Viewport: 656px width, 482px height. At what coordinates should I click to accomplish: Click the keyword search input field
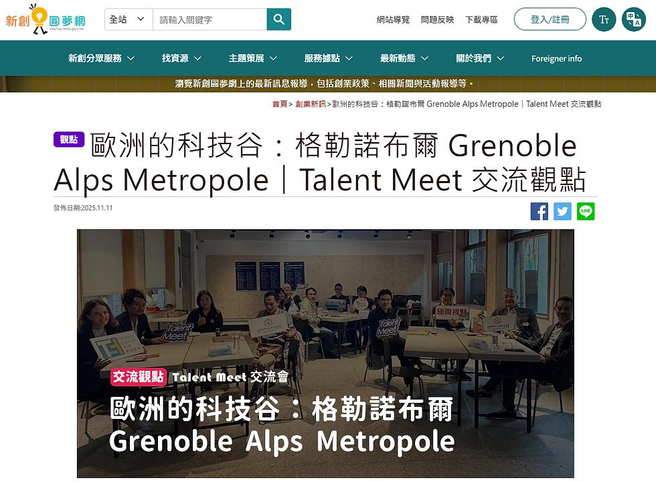210,19
